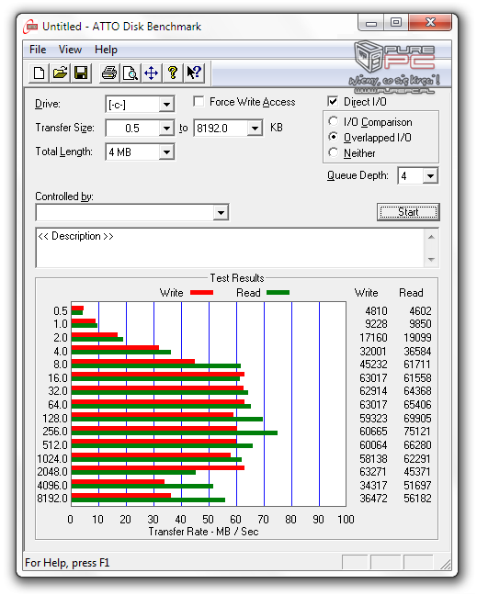
Task: Click the New document toolbar icon
Action: 40,73
